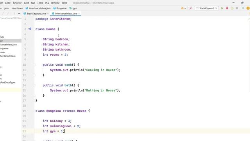
Task: Click the class icon on InheritanceInJava.java tab
Action: [53, 14]
